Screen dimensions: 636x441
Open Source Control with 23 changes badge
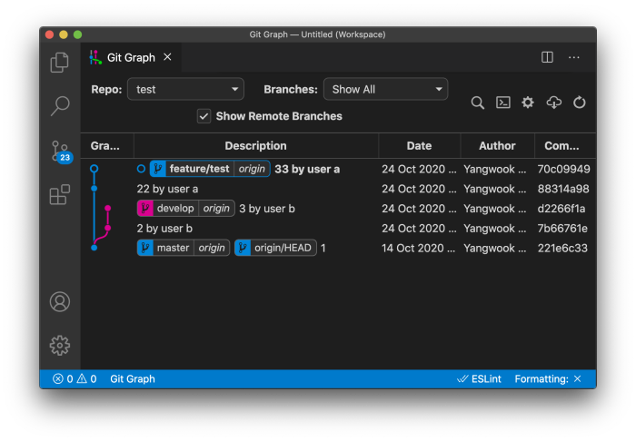(61, 152)
